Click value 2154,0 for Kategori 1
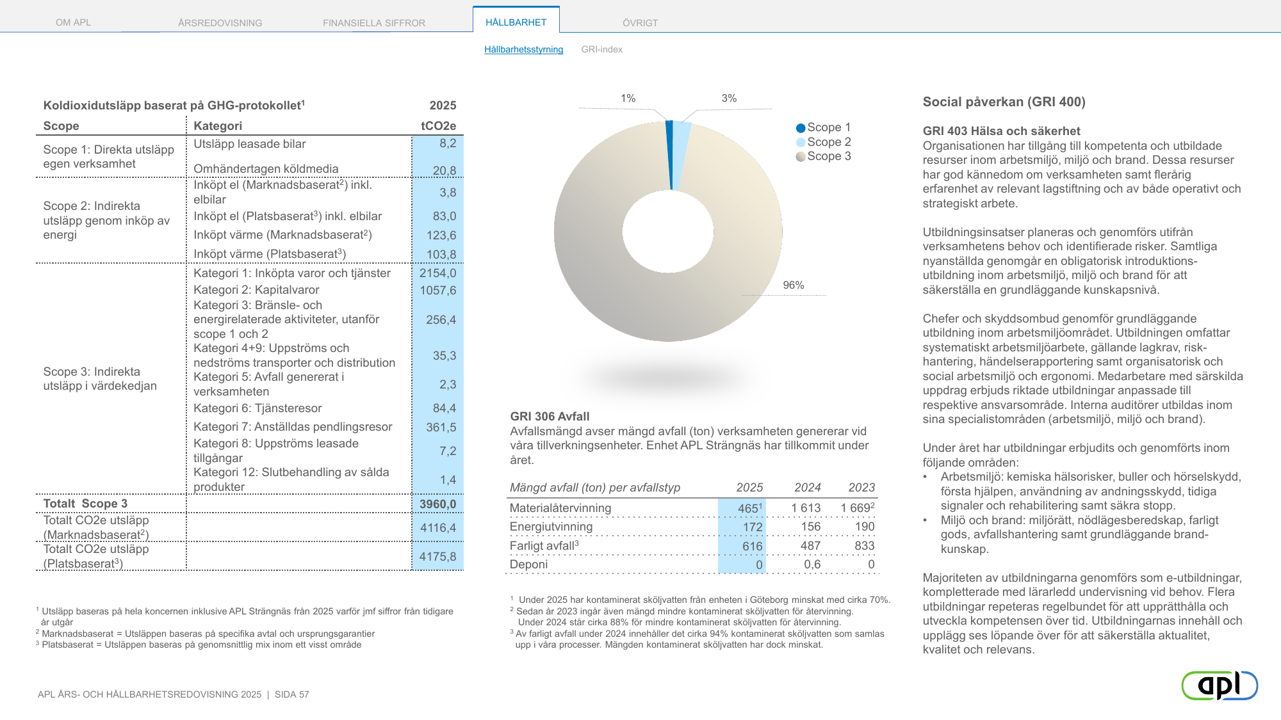The width and height of the screenshot is (1281, 720). pyautogui.click(x=438, y=273)
